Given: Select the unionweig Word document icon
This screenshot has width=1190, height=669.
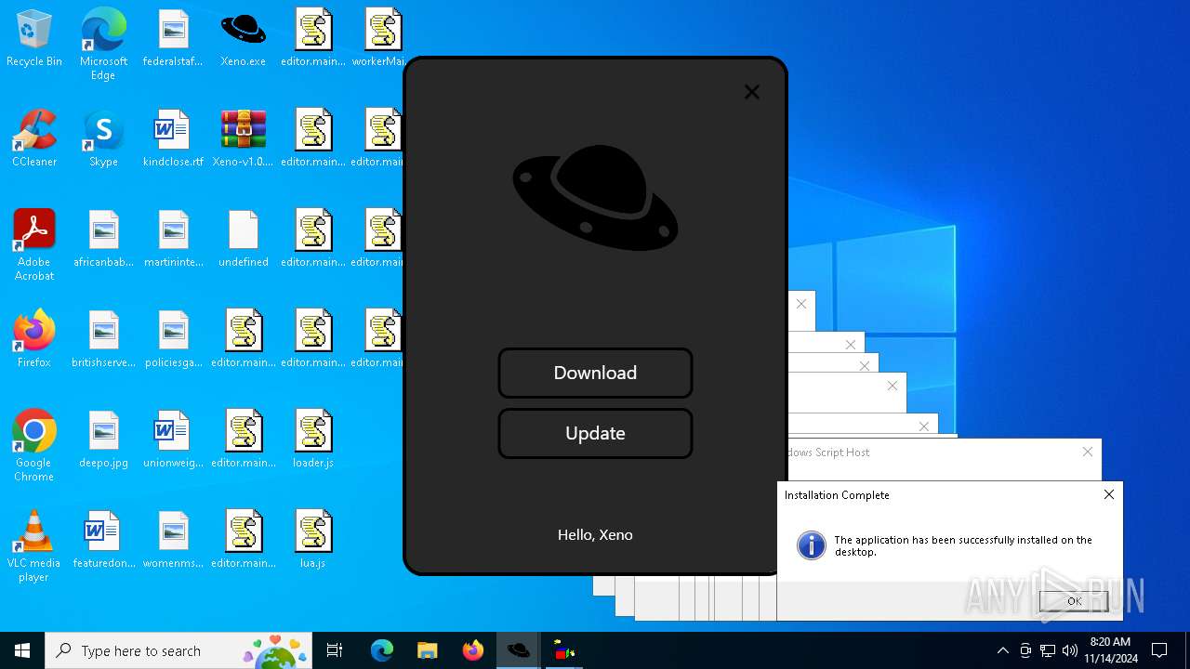Looking at the screenshot, I should [x=173, y=439].
